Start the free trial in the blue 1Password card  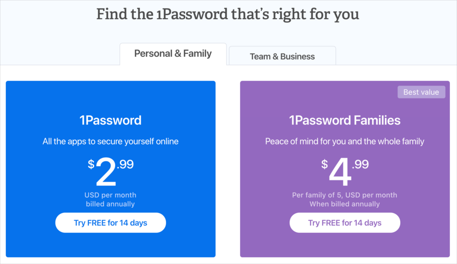[x=110, y=222]
